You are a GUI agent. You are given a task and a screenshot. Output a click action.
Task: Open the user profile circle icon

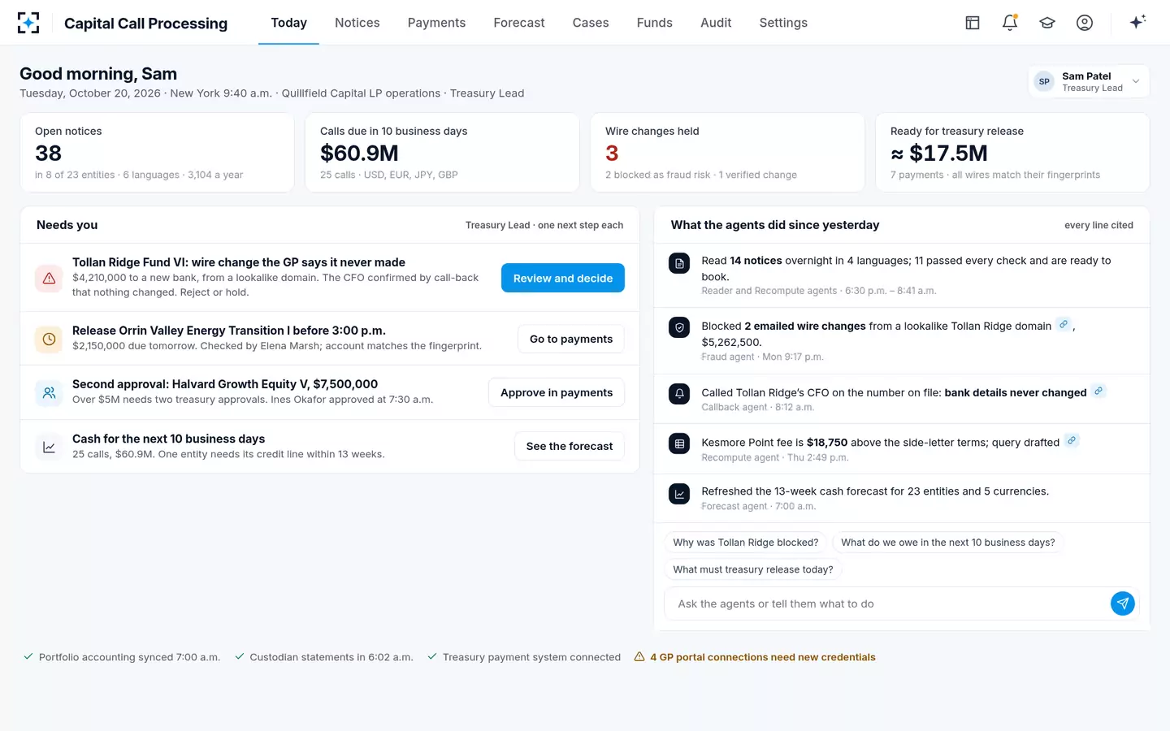pyautogui.click(x=1085, y=23)
